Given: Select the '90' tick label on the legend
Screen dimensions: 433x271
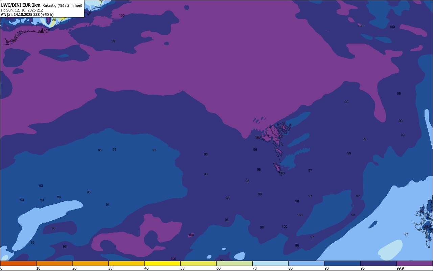Looking at the screenshot, I should pos(326,268).
